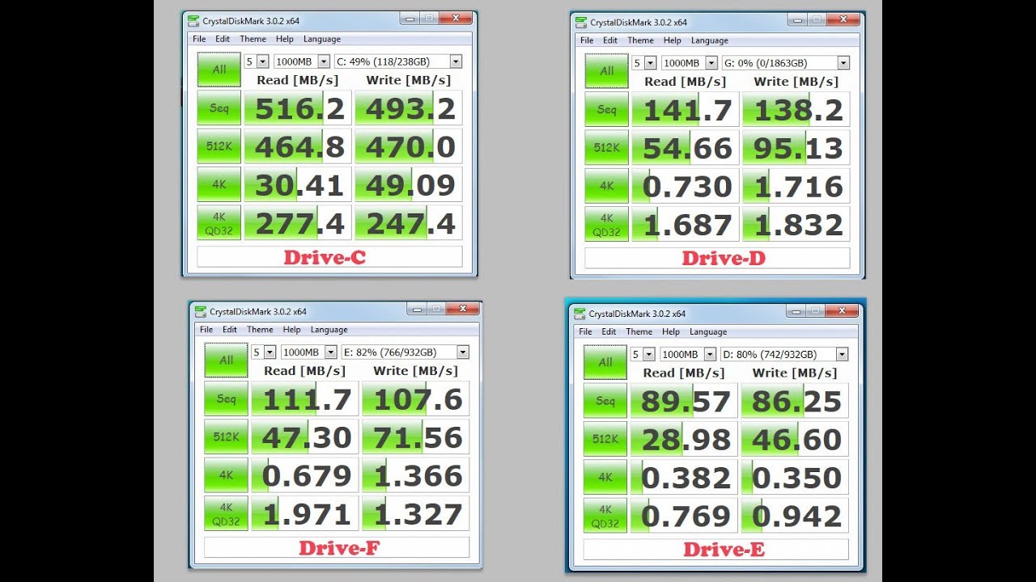Open File menu in the Drive-C window
This screenshot has height=582, width=1036.
point(199,39)
